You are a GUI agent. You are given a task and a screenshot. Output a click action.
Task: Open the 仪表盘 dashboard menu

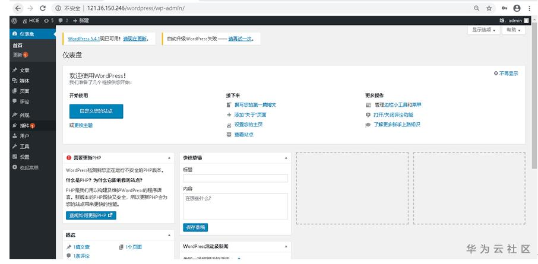(x=33, y=34)
